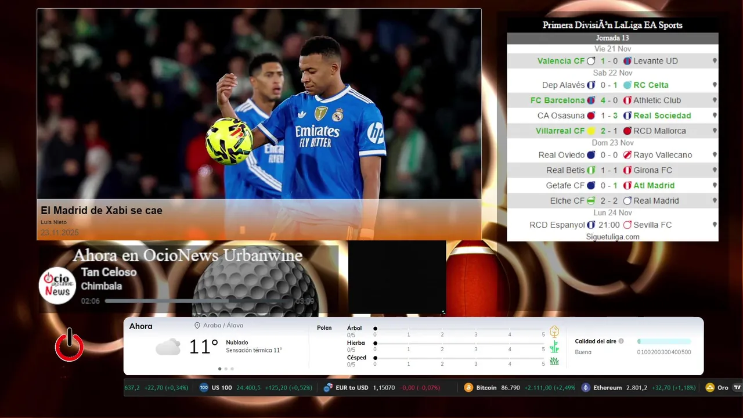743x418 pixels.
Task: Select the first weather pagination dot
Action: pos(219,369)
